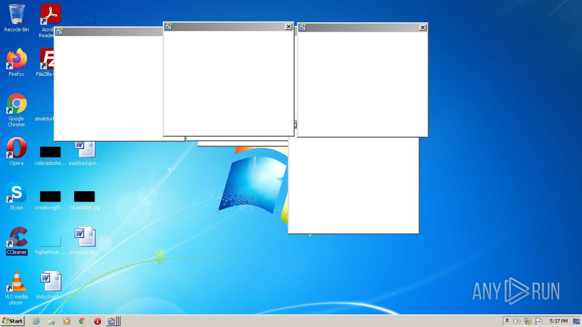The height and width of the screenshot is (327, 582).
Task: Open the volume speaker tray icon
Action: (x=517, y=321)
